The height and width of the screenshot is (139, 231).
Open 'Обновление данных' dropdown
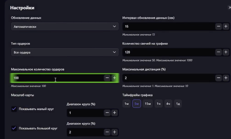[x=65, y=26]
